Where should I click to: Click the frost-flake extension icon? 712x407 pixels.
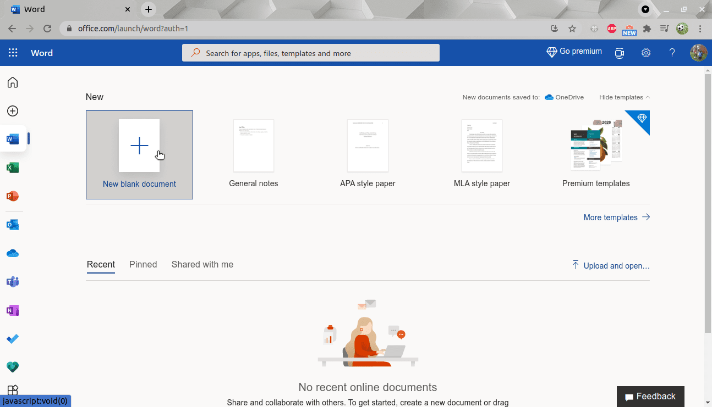[594, 29]
